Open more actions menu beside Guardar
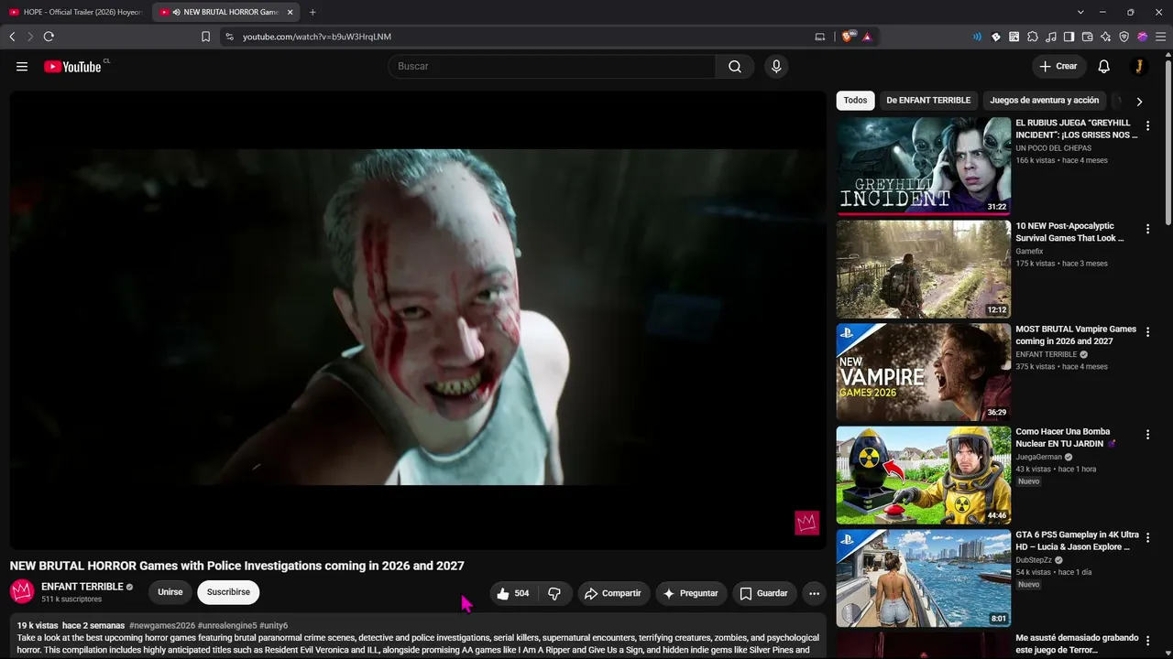The image size is (1173, 659). [x=814, y=593]
